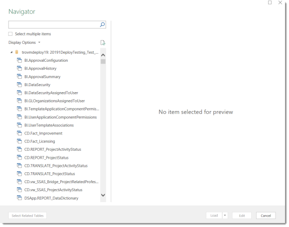The height and width of the screenshot is (227, 289).
Task: Click into the Navigator search field
Action: (54, 24)
